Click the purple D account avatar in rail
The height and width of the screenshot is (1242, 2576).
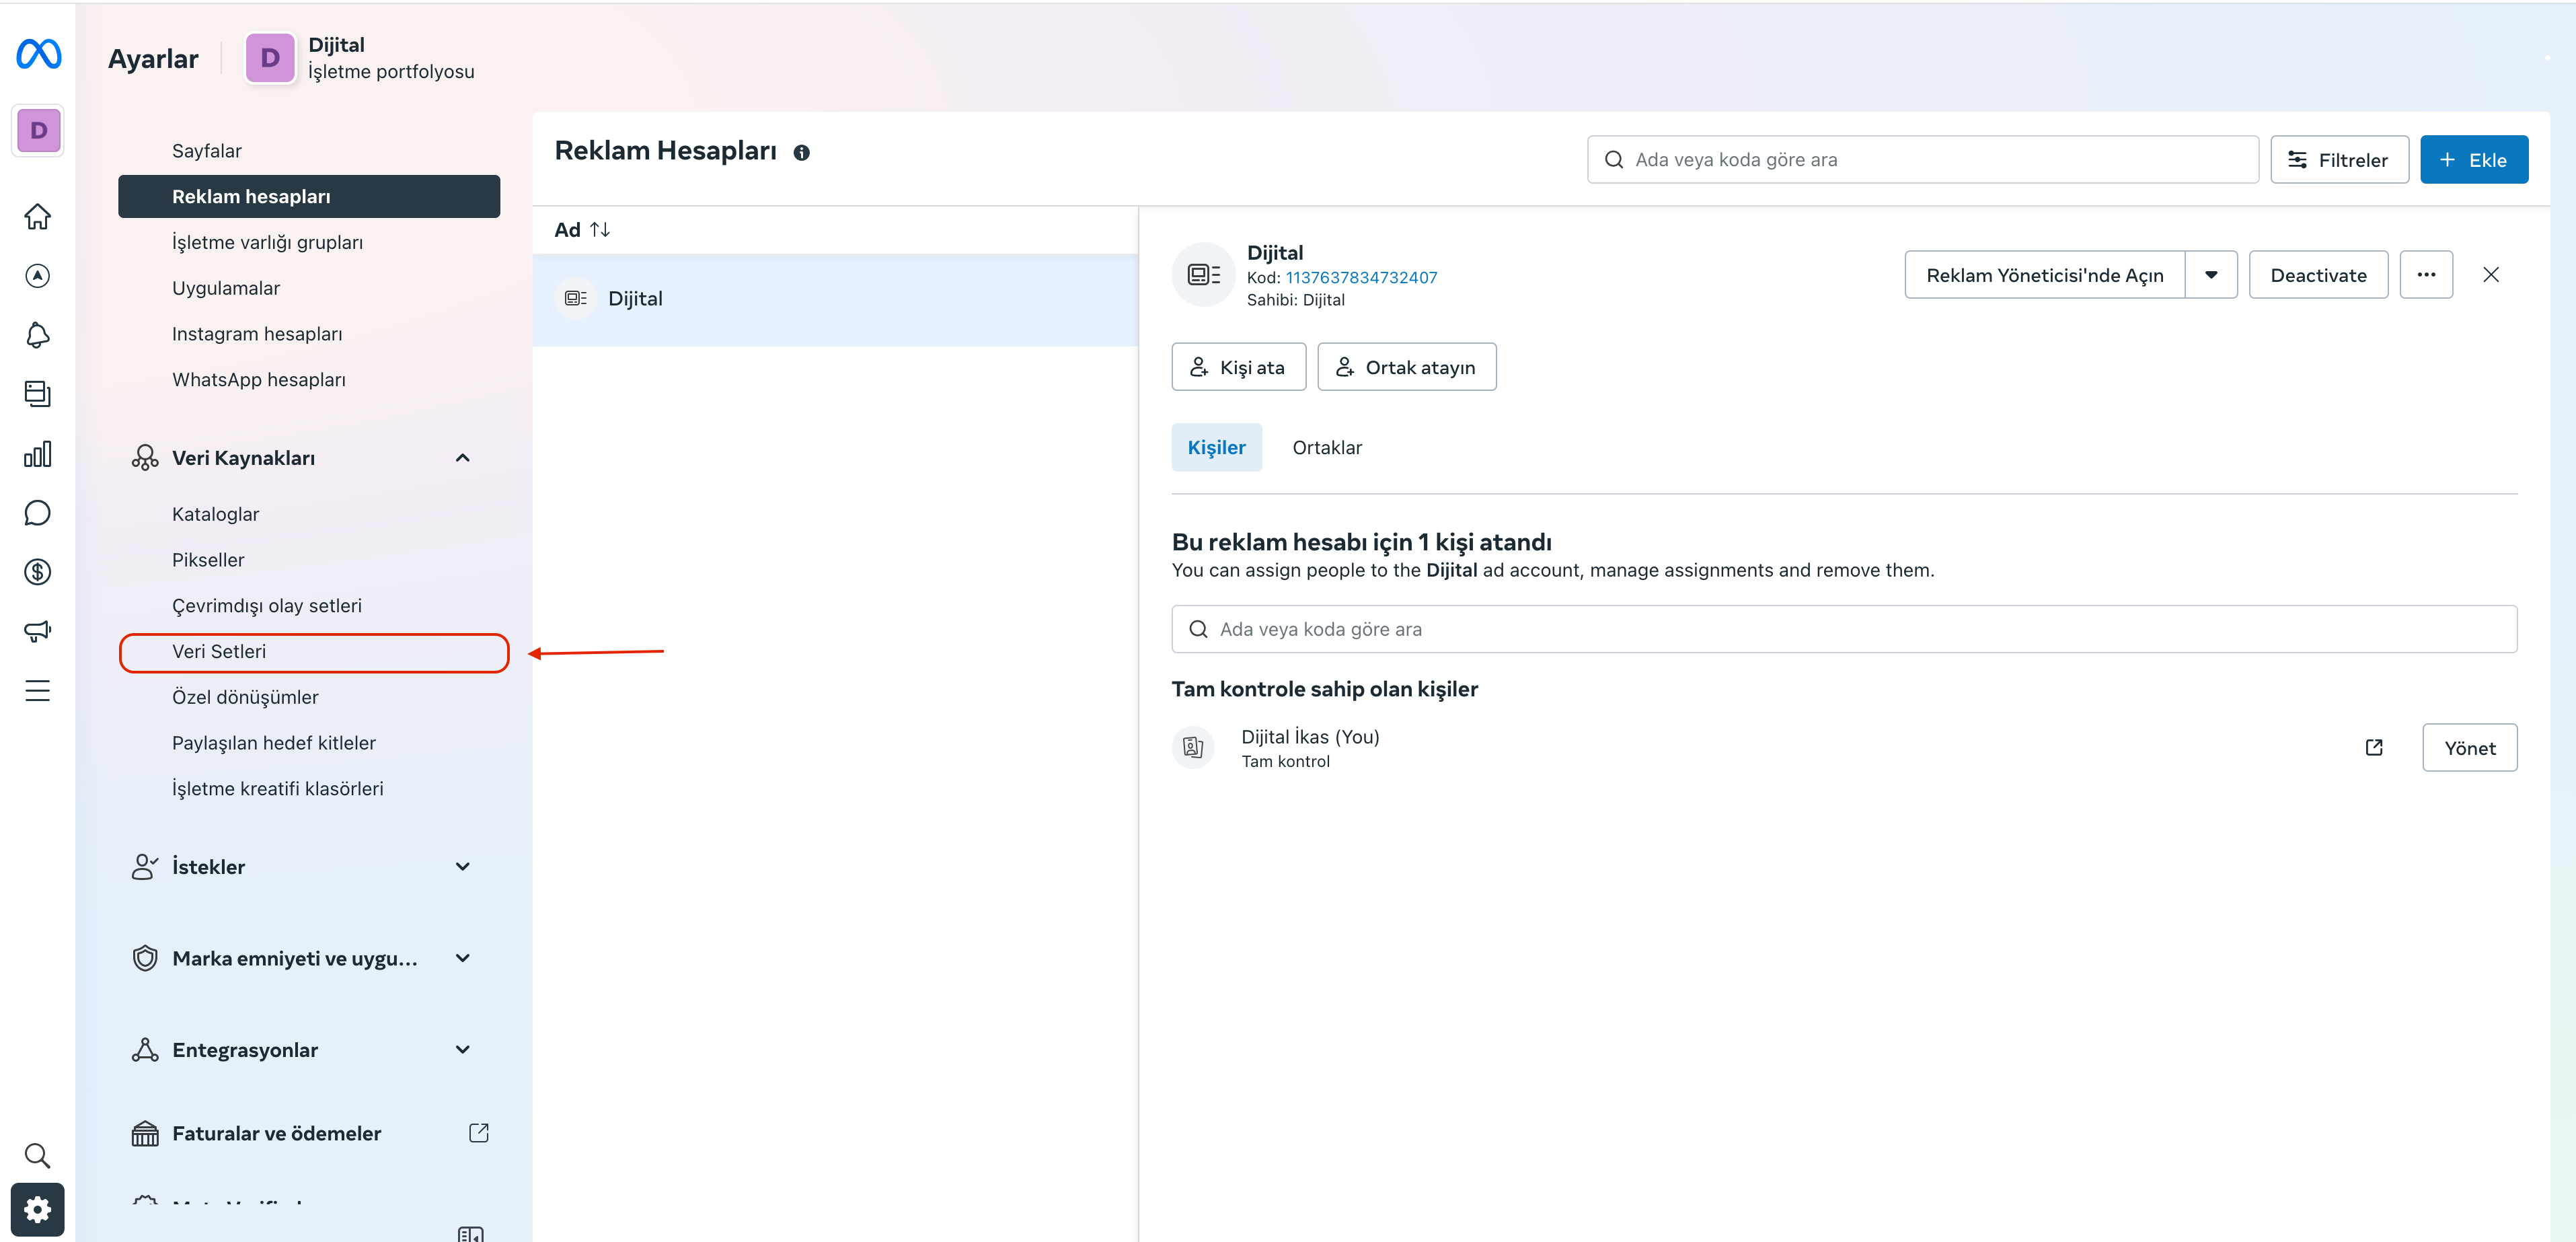tap(39, 130)
